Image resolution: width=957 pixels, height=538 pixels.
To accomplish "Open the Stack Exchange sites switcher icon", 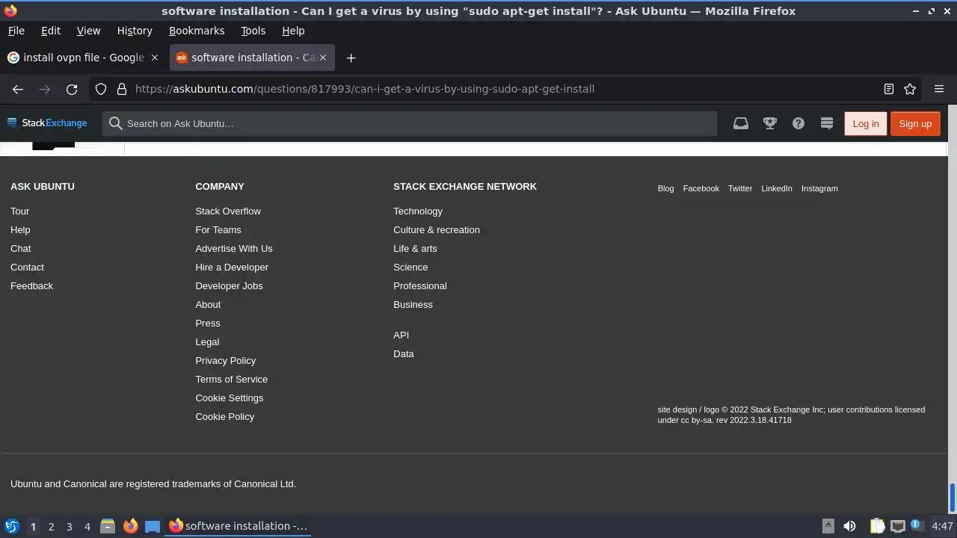I will tap(827, 123).
